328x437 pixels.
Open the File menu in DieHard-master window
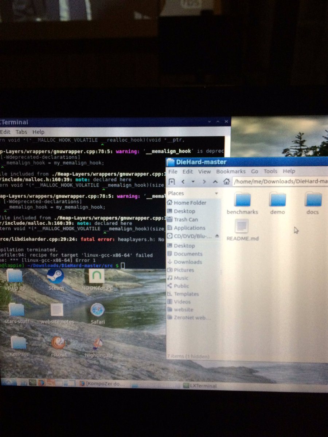point(173,171)
